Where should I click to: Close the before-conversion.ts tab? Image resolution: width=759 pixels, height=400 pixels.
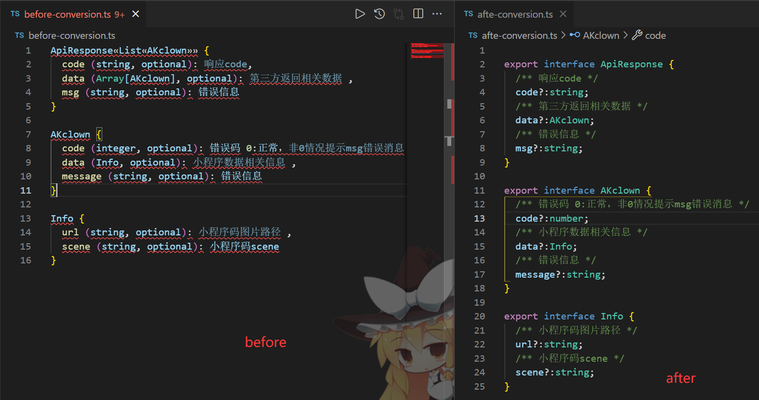click(136, 14)
